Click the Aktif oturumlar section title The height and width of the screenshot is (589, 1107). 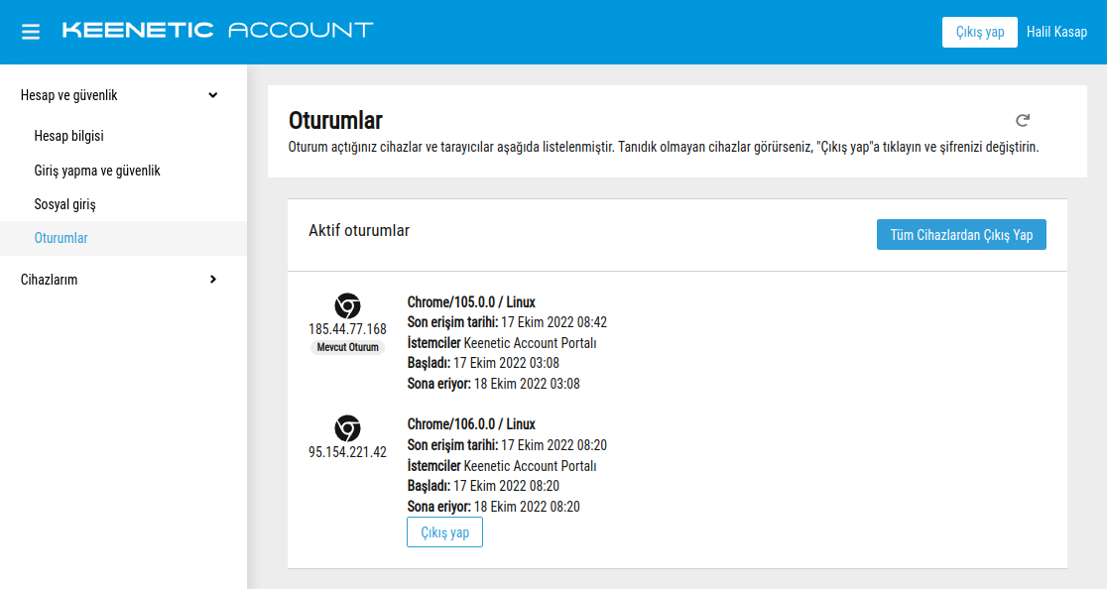click(x=359, y=230)
